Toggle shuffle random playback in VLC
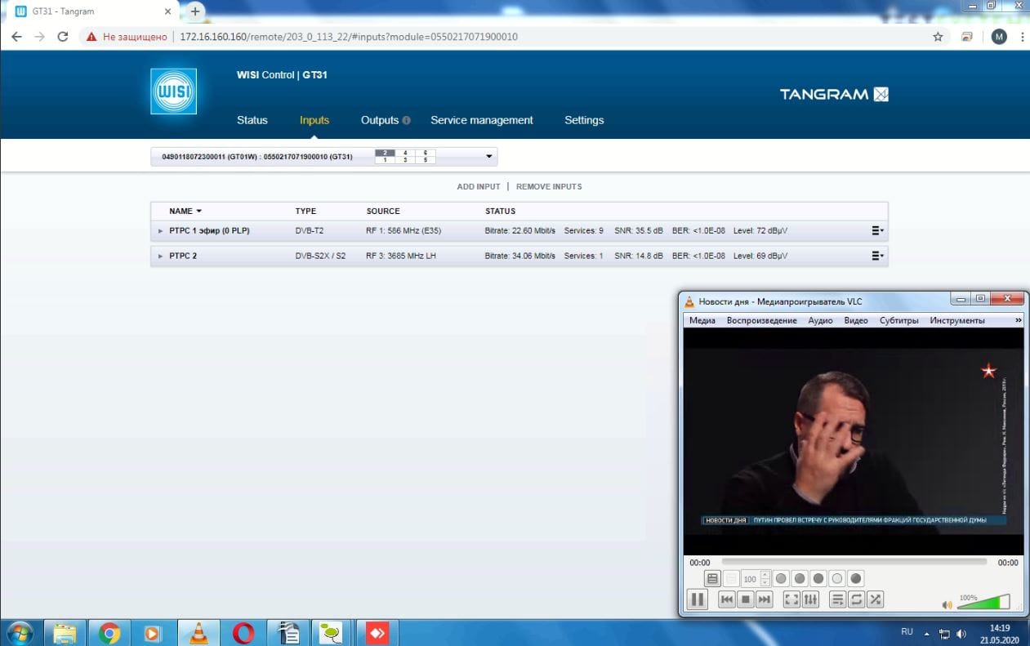1030x646 pixels. 876,599
